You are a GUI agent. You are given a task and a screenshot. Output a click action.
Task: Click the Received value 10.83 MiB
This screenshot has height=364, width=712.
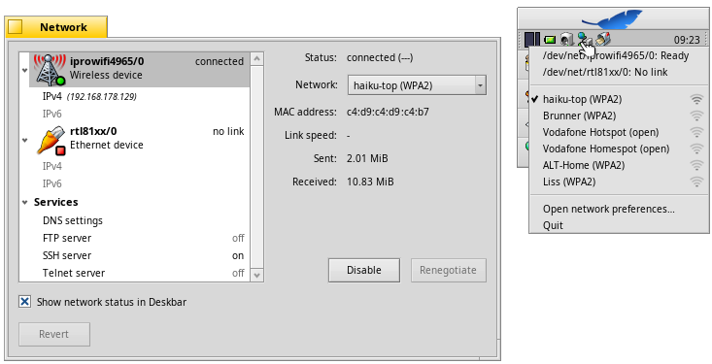coord(370,182)
